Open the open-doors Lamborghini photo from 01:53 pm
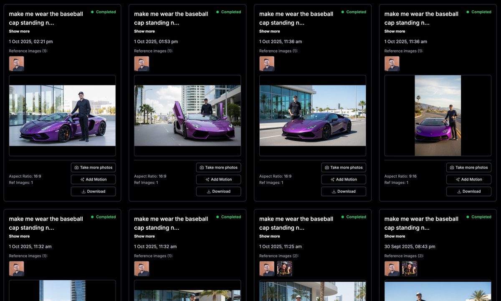 pos(187,115)
